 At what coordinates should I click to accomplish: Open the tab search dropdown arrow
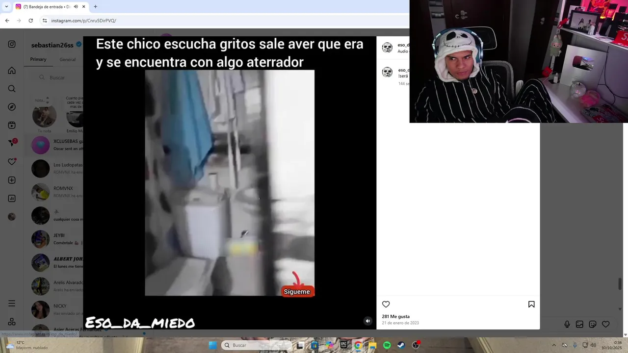(x=6, y=6)
